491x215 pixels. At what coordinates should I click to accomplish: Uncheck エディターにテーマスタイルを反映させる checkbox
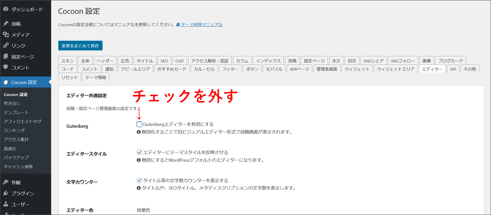[x=139, y=152]
